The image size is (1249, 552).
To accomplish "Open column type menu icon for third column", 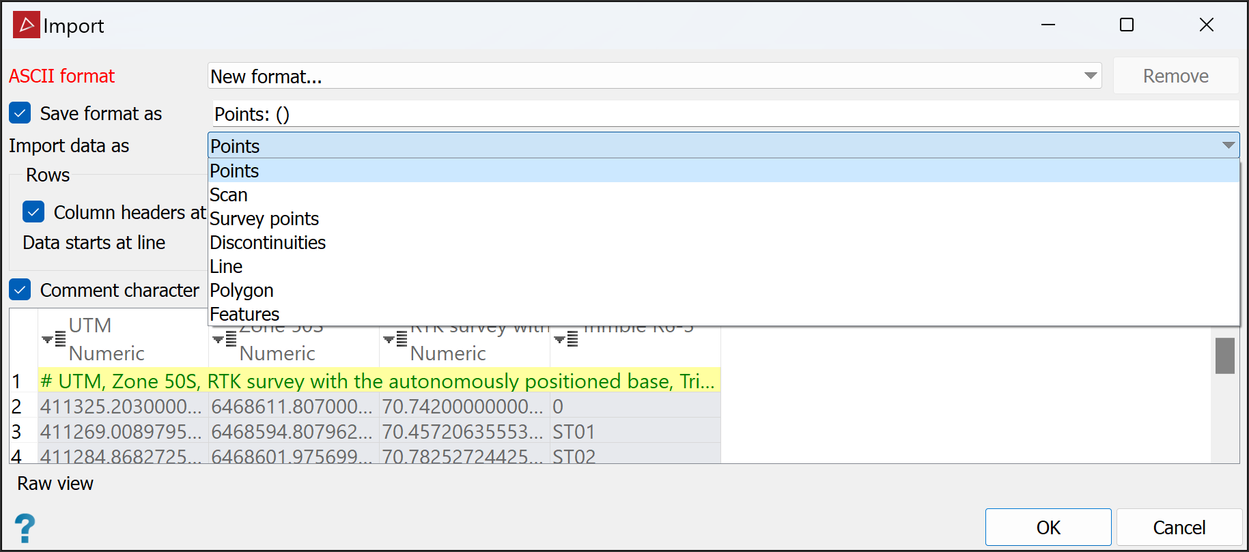I will tap(395, 338).
